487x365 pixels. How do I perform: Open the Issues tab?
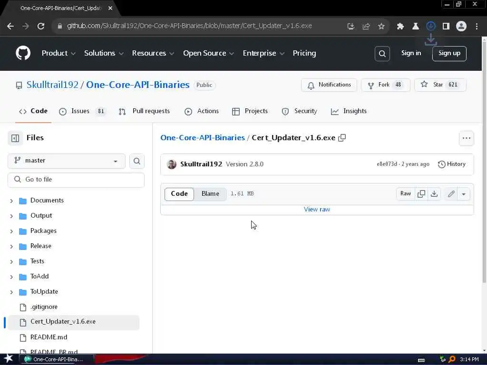82,111
